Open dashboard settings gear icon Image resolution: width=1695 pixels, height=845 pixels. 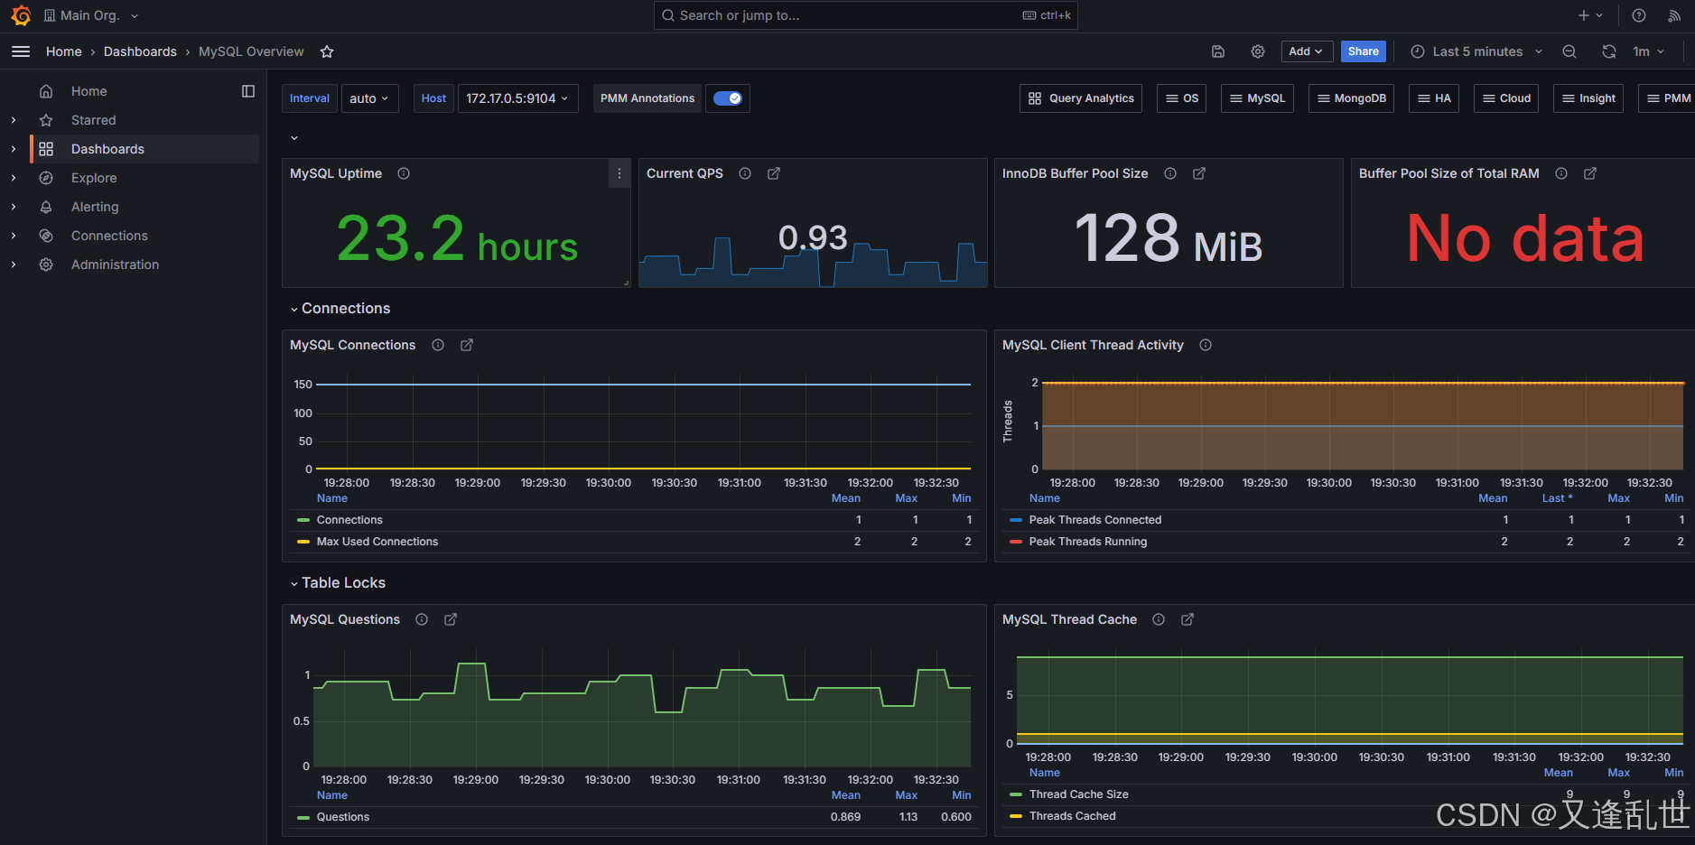click(1258, 51)
